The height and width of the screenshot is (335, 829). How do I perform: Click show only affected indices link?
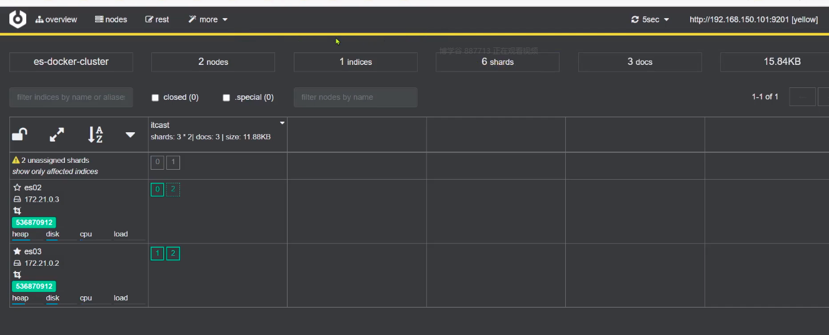pos(55,172)
